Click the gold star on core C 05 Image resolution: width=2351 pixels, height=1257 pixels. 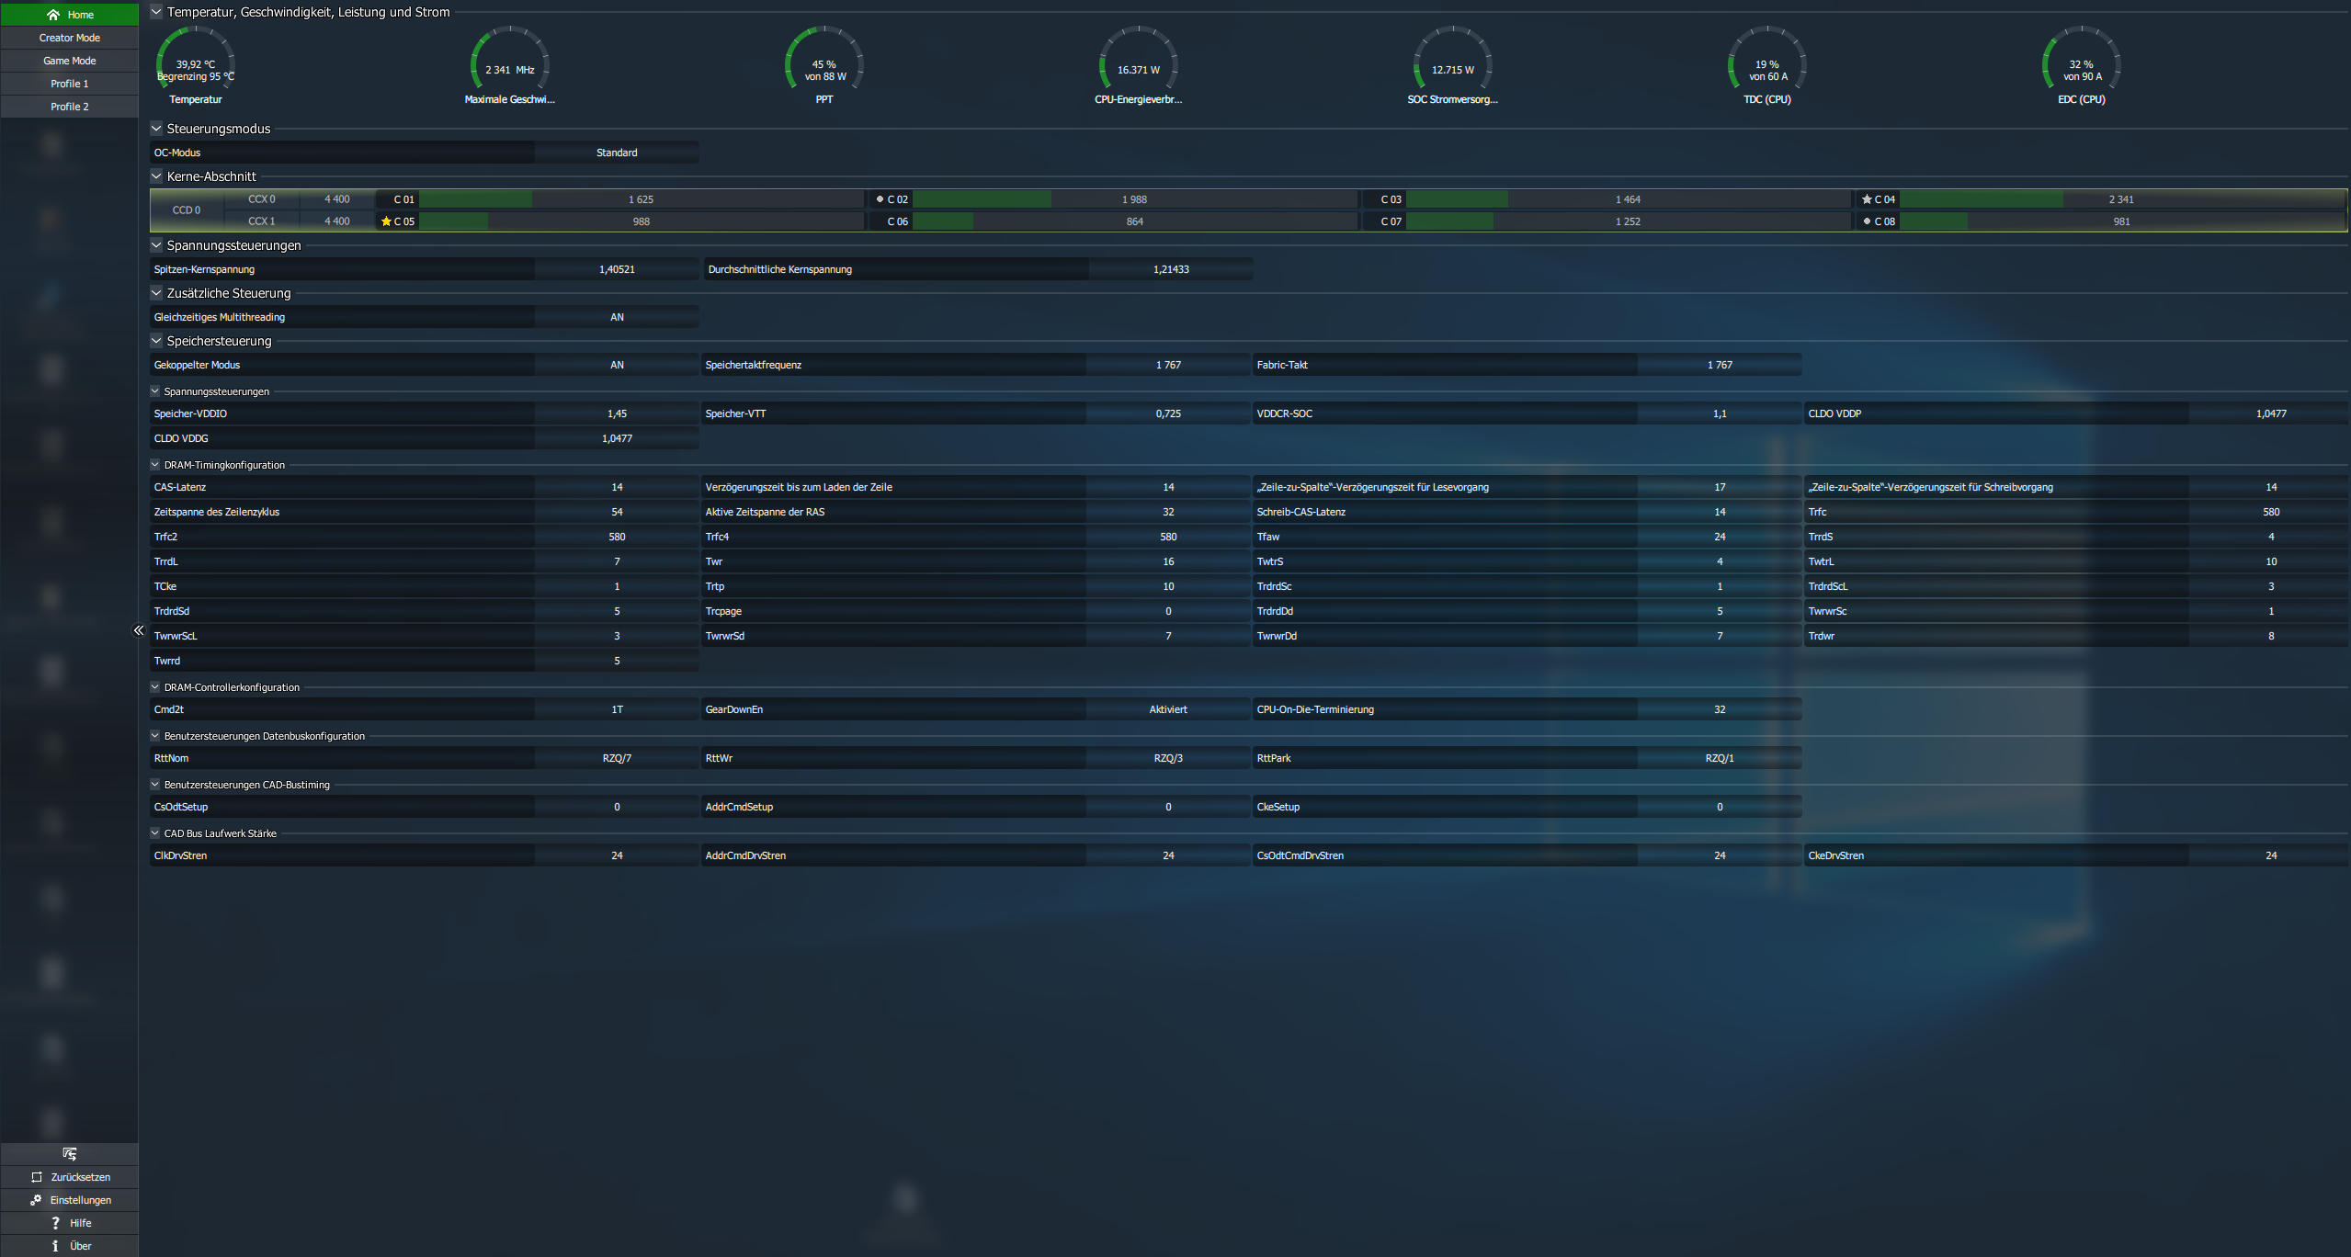pyautogui.click(x=386, y=221)
